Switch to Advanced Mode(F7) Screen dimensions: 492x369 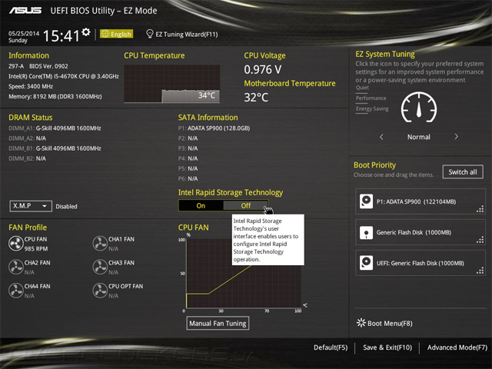click(457, 347)
